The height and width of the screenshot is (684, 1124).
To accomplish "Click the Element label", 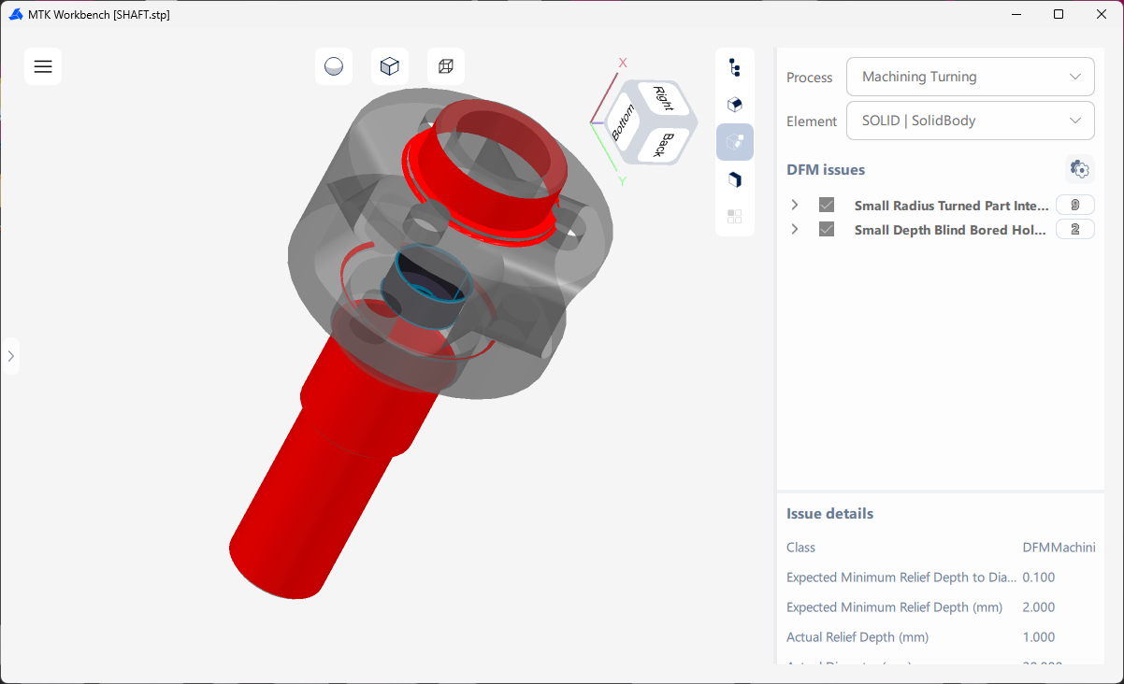I will click(x=812, y=121).
